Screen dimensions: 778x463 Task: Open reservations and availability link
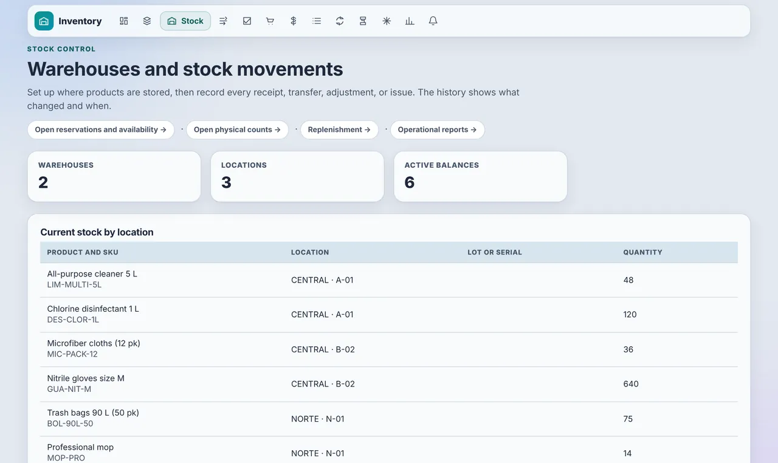101,129
